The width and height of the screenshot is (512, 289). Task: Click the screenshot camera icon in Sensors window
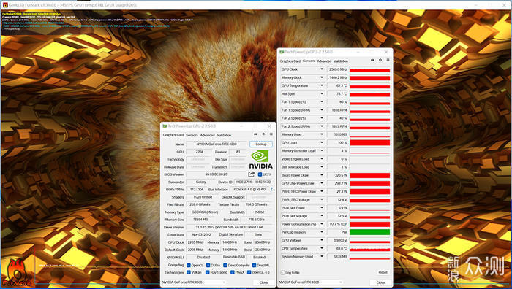click(372, 61)
